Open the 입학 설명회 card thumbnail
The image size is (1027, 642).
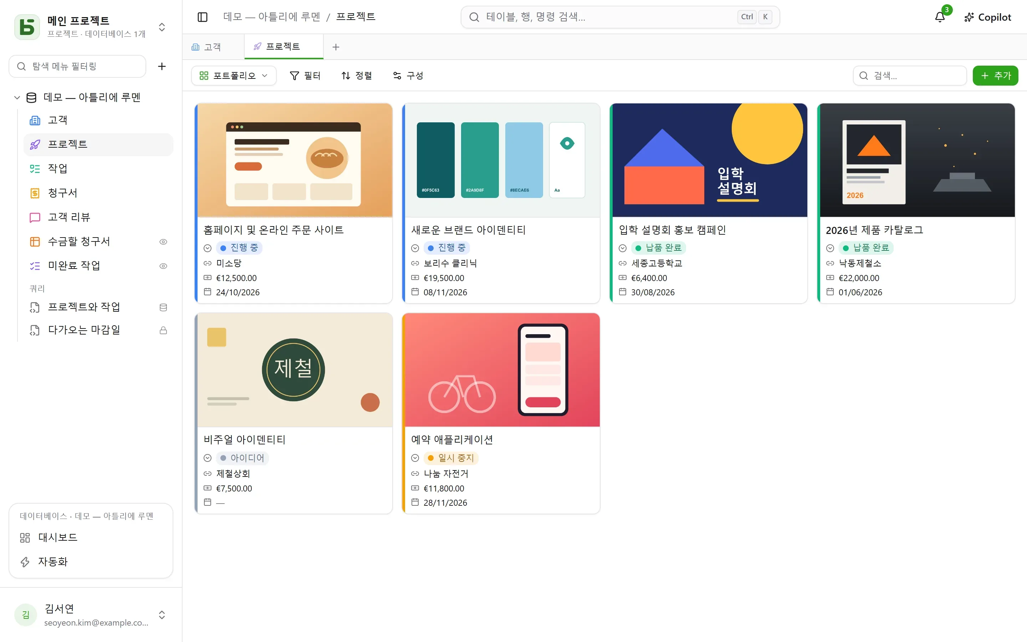[x=710, y=160]
